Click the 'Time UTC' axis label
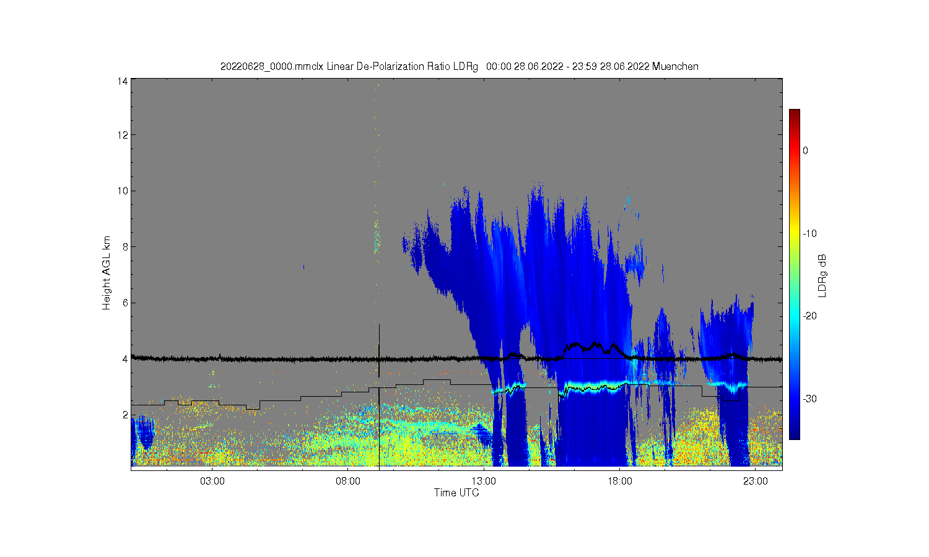929x557 pixels. [x=456, y=493]
